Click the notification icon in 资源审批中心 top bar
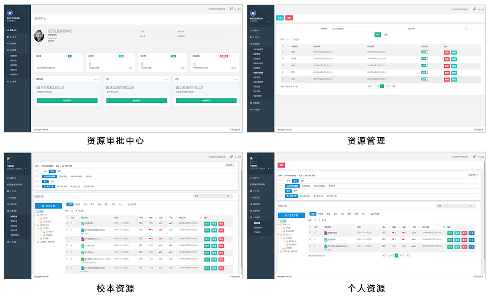This screenshot has width=490, height=301. [231, 9]
